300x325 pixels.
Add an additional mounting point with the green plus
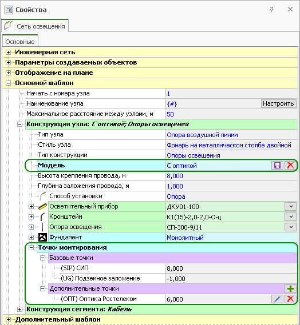[290, 288]
